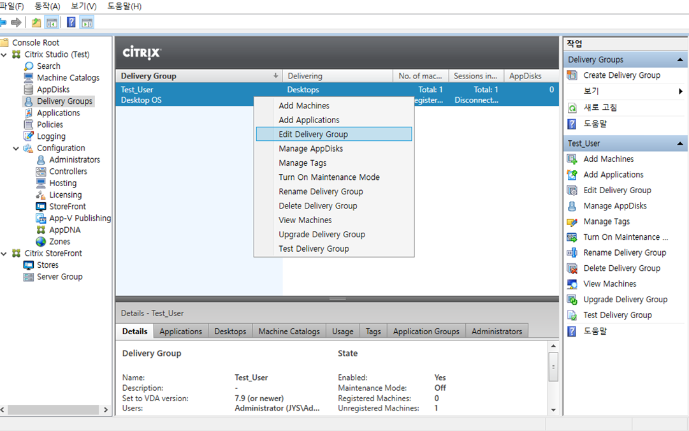Switch to the Applications details tab

click(180, 332)
